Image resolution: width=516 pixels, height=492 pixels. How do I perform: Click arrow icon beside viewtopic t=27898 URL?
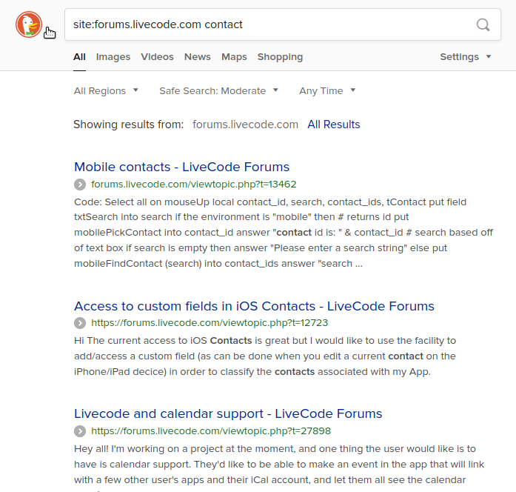[x=80, y=431]
